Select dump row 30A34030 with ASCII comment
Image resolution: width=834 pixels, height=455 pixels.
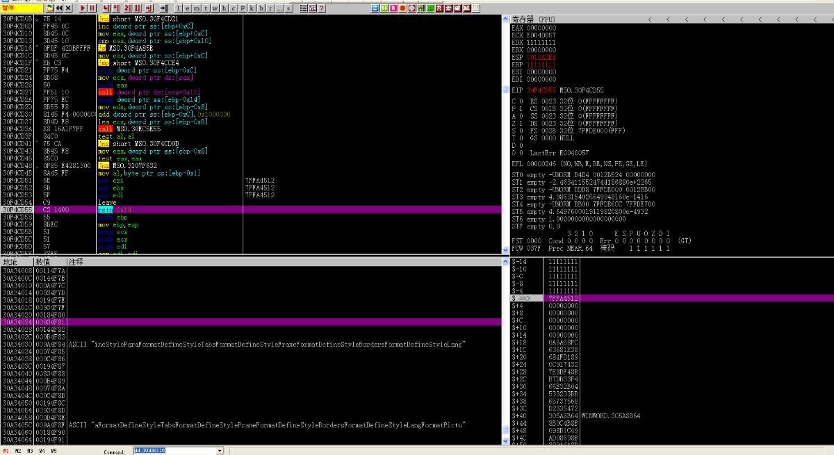(x=250, y=344)
